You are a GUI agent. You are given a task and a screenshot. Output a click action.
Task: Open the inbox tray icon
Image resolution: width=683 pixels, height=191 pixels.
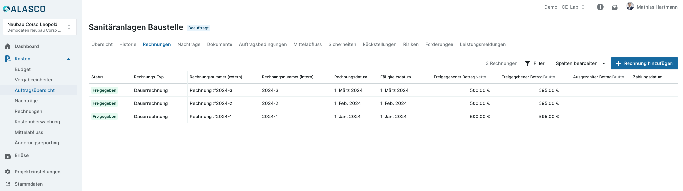coord(614,7)
